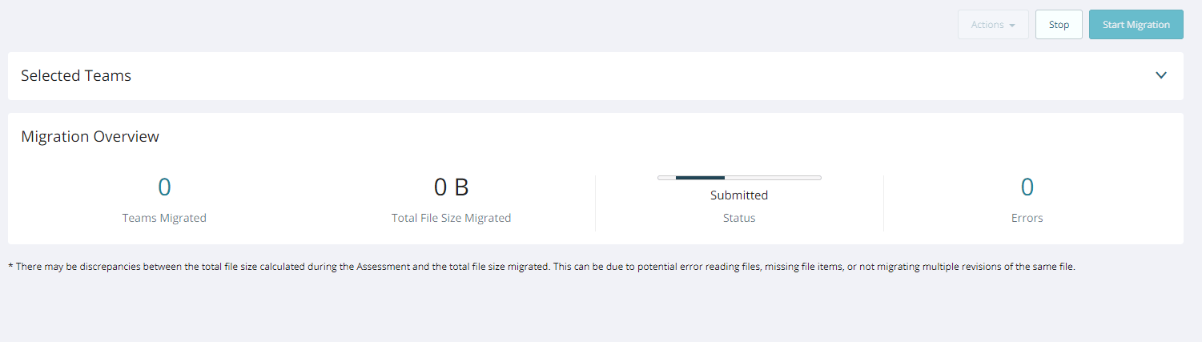The height and width of the screenshot is (342, 1202).
Task: Open the Actions dropdown menu
Action: tap(992, 25)
